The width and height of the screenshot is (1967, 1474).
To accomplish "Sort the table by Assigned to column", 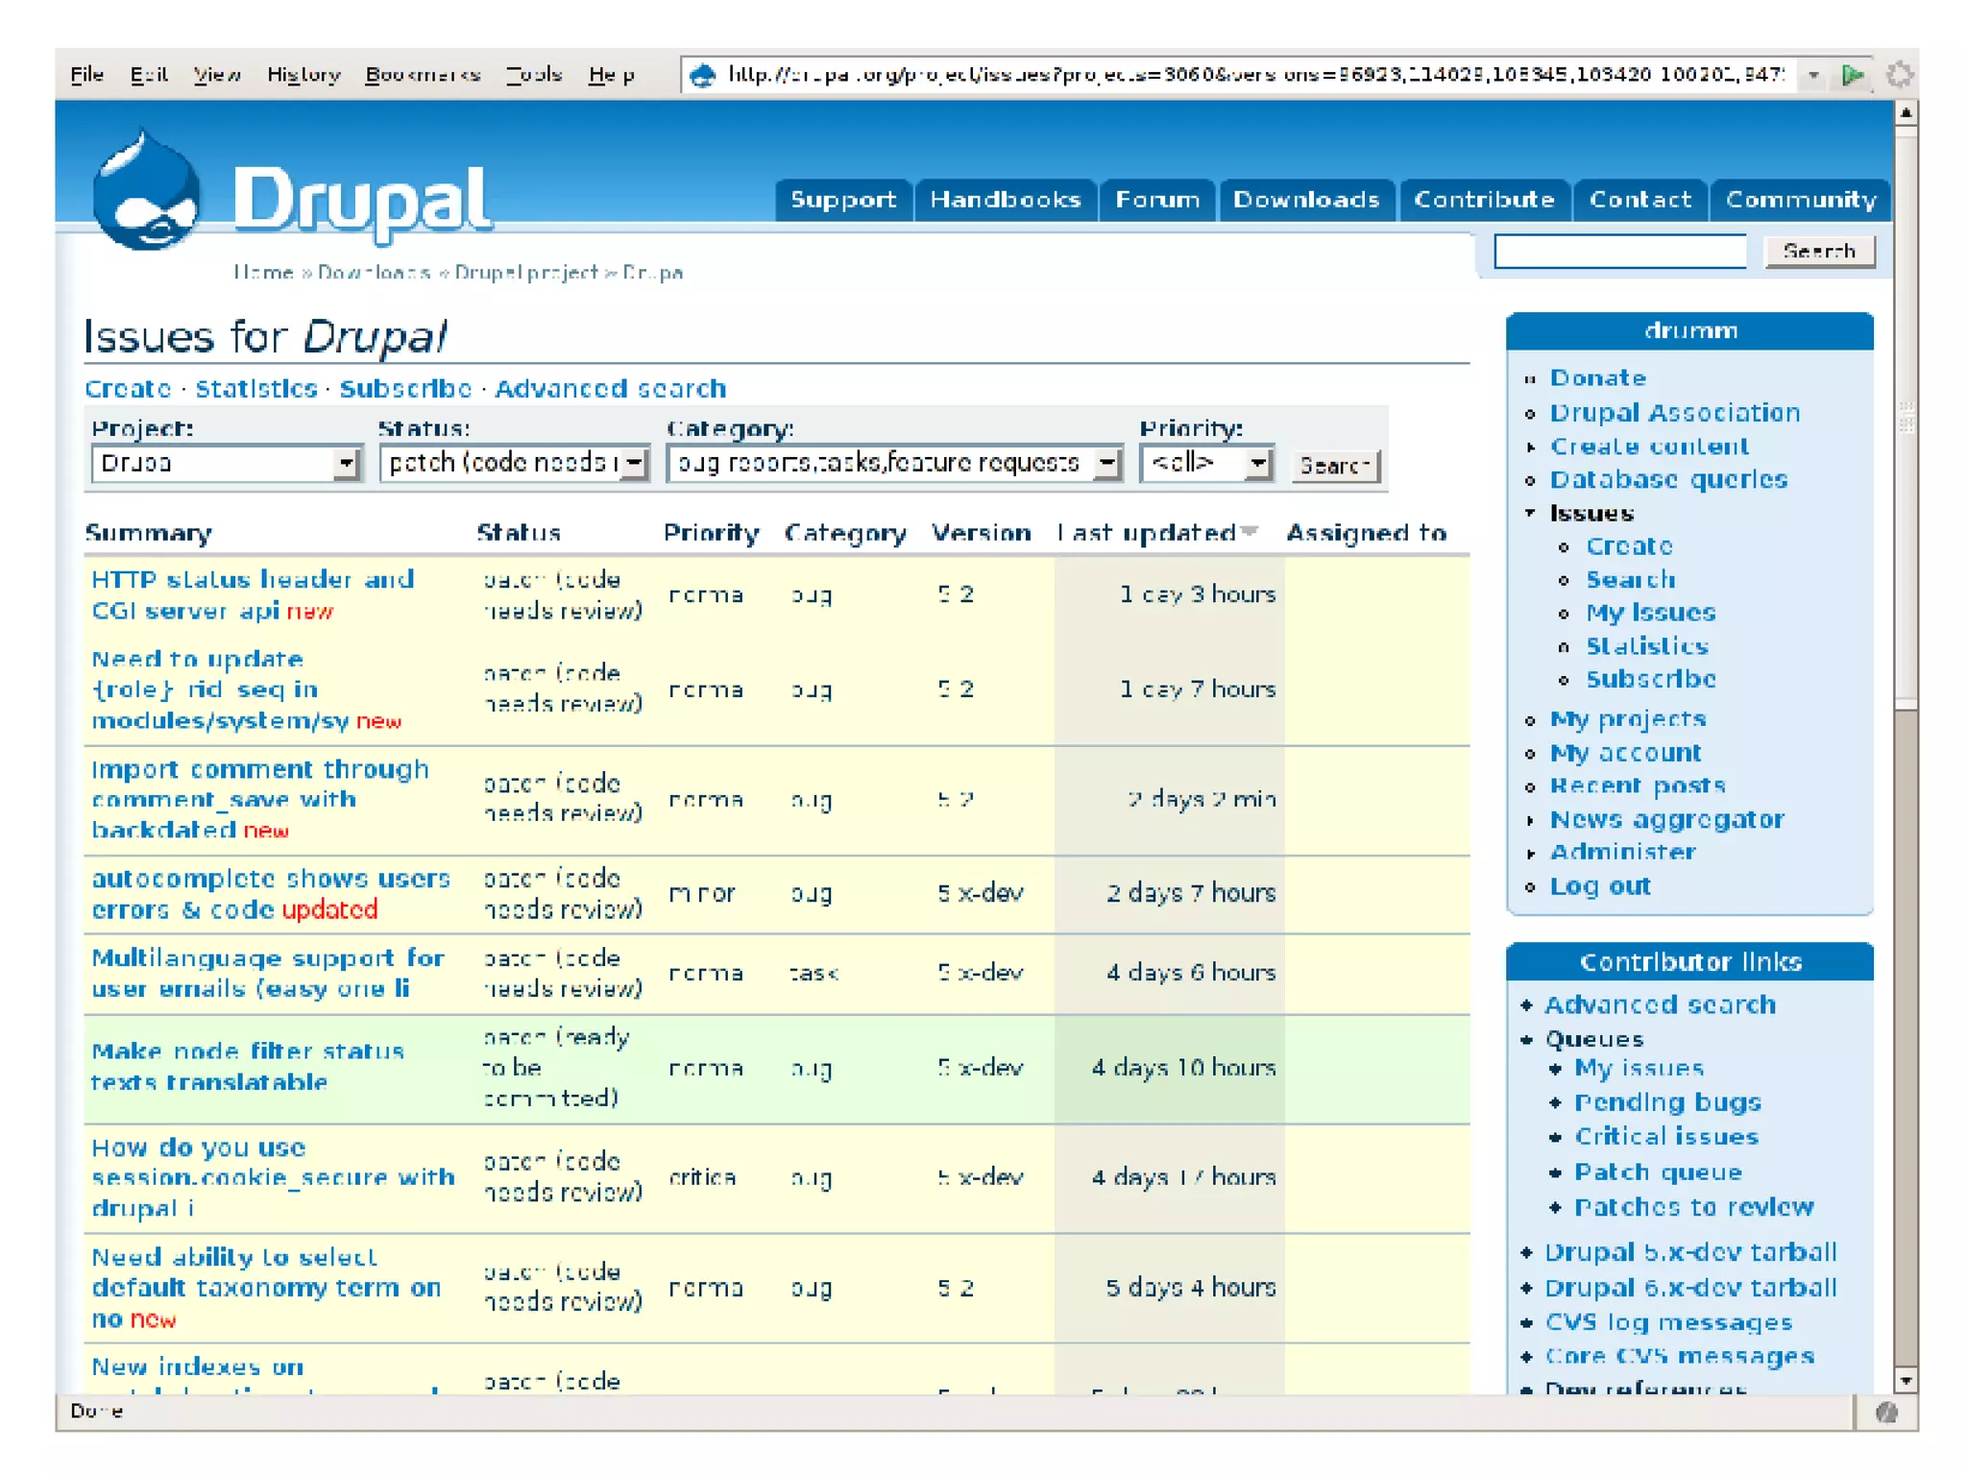I will [1366, 533].
